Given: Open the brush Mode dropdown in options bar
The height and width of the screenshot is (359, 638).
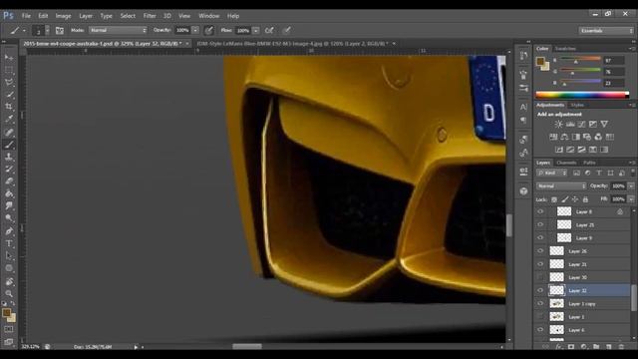Looking at the screenshot, I should click(118, 31).
